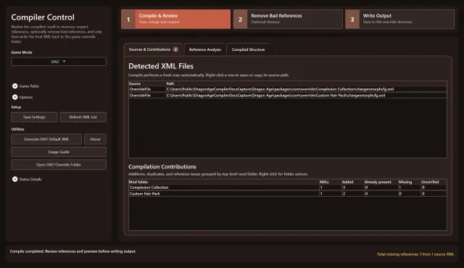Click the badge on Sources & Contributions tab
Screen dimensions: 464x268
[x=175, y=49]
